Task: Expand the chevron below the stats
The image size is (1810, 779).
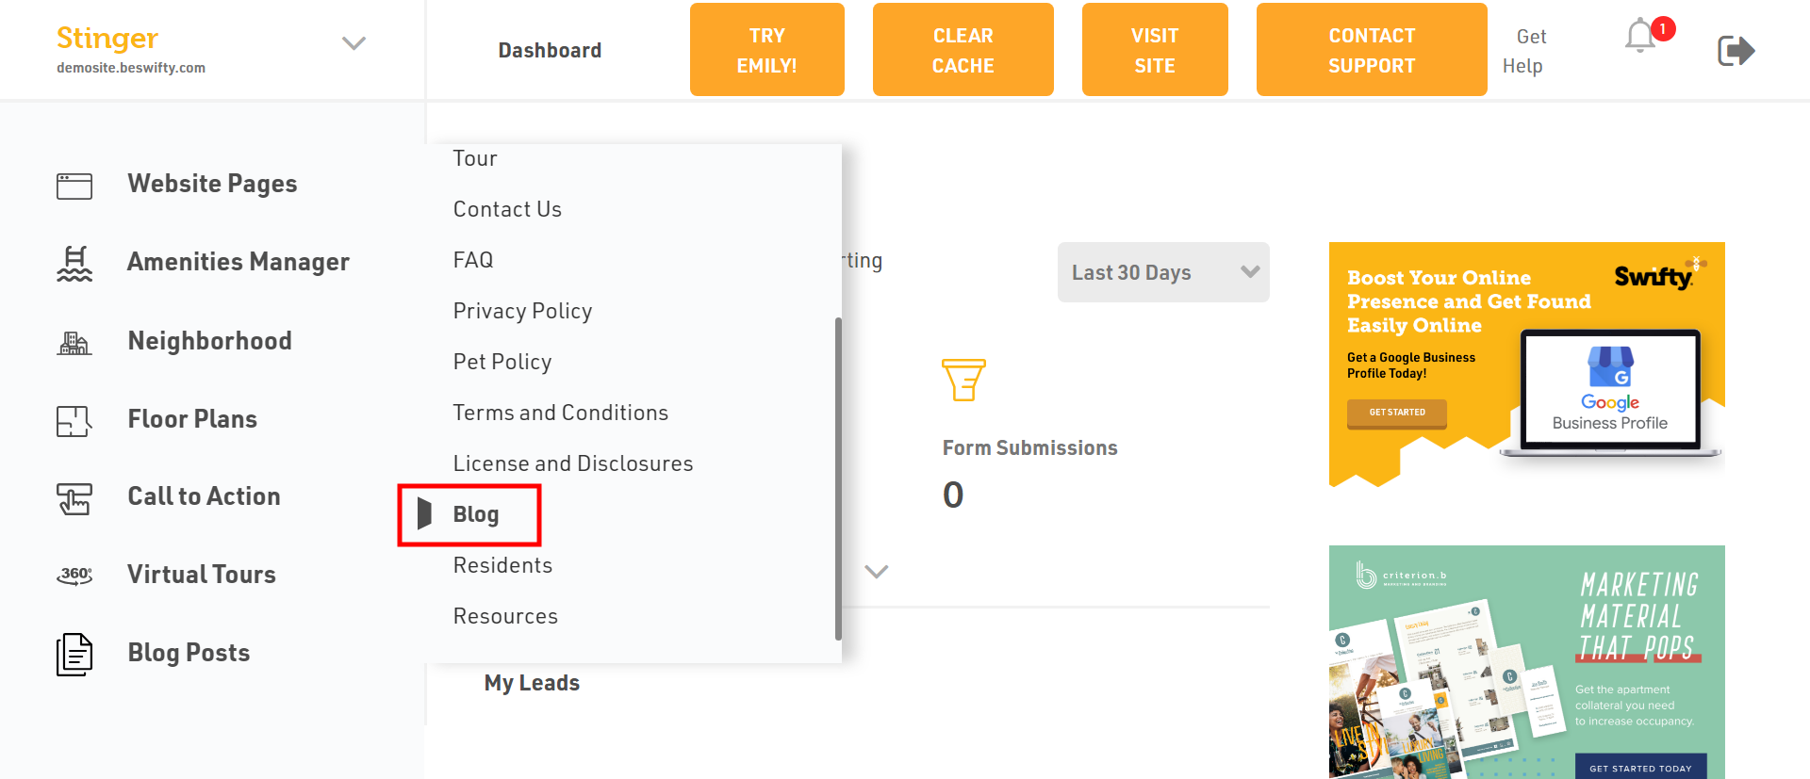Action: (877, 572)
